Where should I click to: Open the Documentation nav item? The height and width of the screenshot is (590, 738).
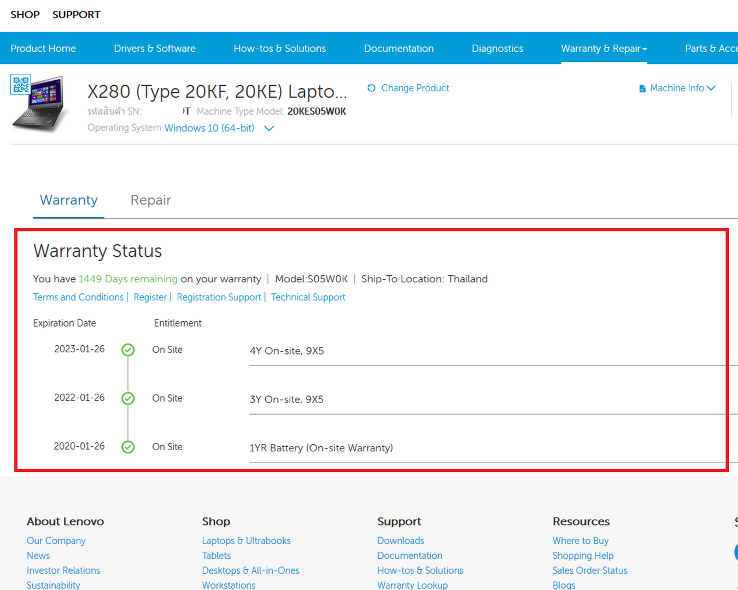(399, 49)
